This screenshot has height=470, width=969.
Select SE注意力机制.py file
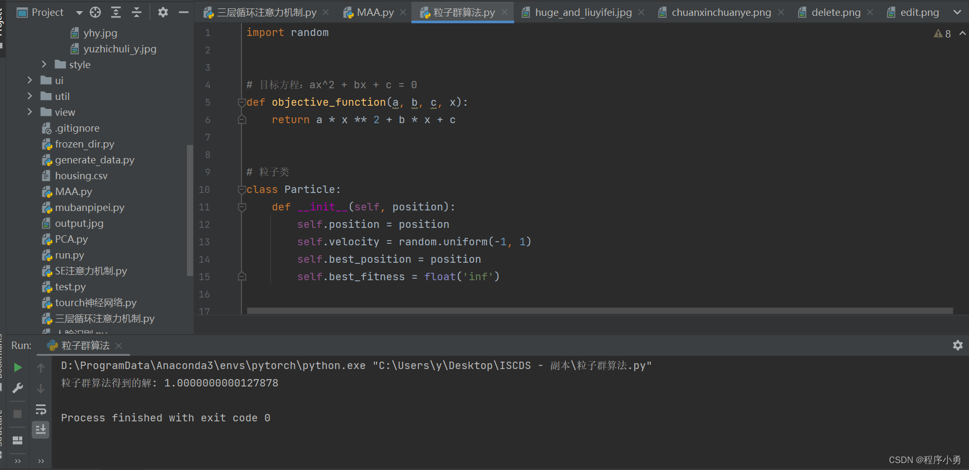click(84, 271)
